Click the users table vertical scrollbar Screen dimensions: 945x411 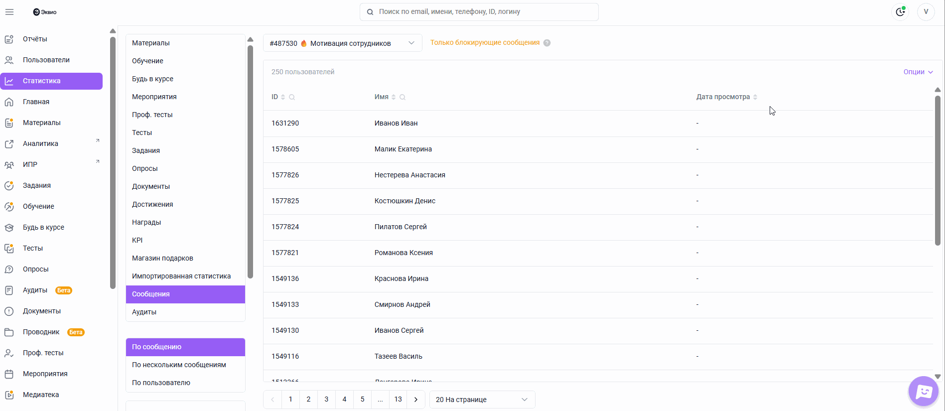coord(938,170)
